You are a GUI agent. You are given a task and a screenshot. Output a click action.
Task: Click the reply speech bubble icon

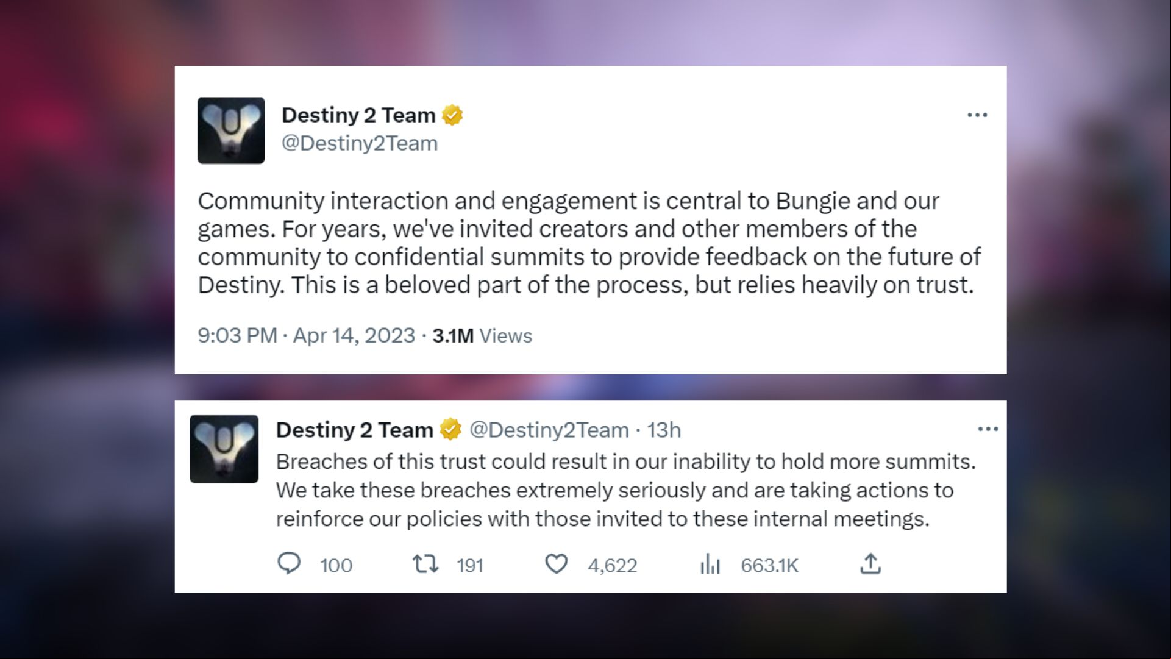point(289,564)
